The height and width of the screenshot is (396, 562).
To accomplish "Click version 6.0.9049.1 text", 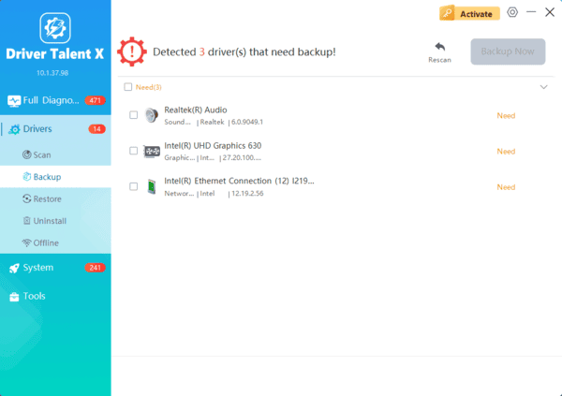I will point(247,122).
